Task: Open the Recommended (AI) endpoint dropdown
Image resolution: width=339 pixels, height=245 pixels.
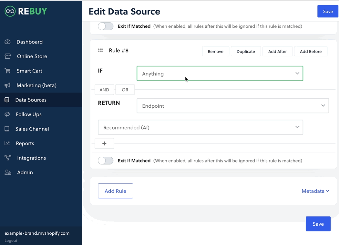Action: [x=200, y=127]
